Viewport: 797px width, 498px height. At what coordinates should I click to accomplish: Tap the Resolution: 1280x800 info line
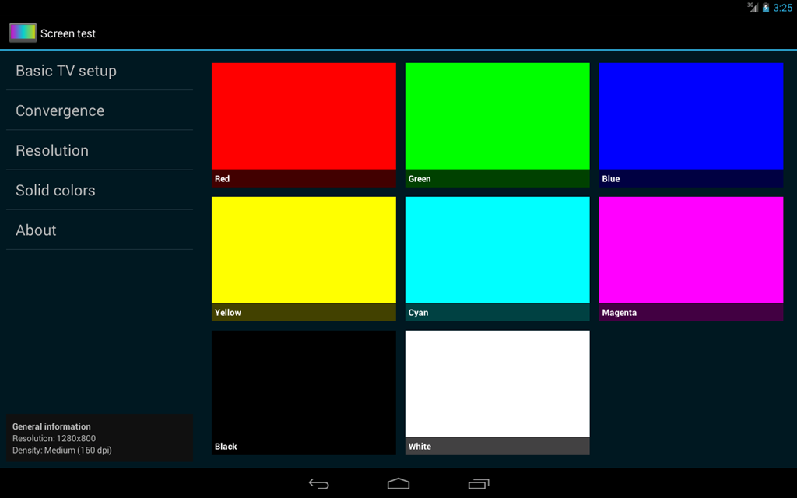point(54,438)
